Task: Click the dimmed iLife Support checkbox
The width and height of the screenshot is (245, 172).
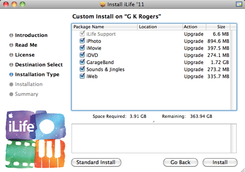Action: point(82,34)
